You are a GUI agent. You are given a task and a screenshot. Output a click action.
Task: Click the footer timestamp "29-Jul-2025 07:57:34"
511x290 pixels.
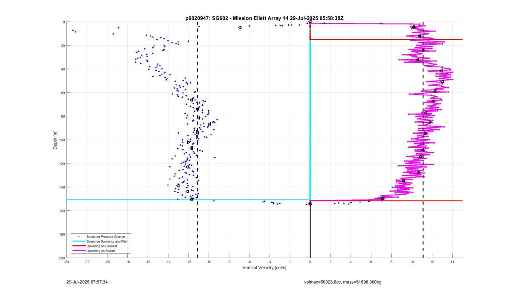click(87, 282)
